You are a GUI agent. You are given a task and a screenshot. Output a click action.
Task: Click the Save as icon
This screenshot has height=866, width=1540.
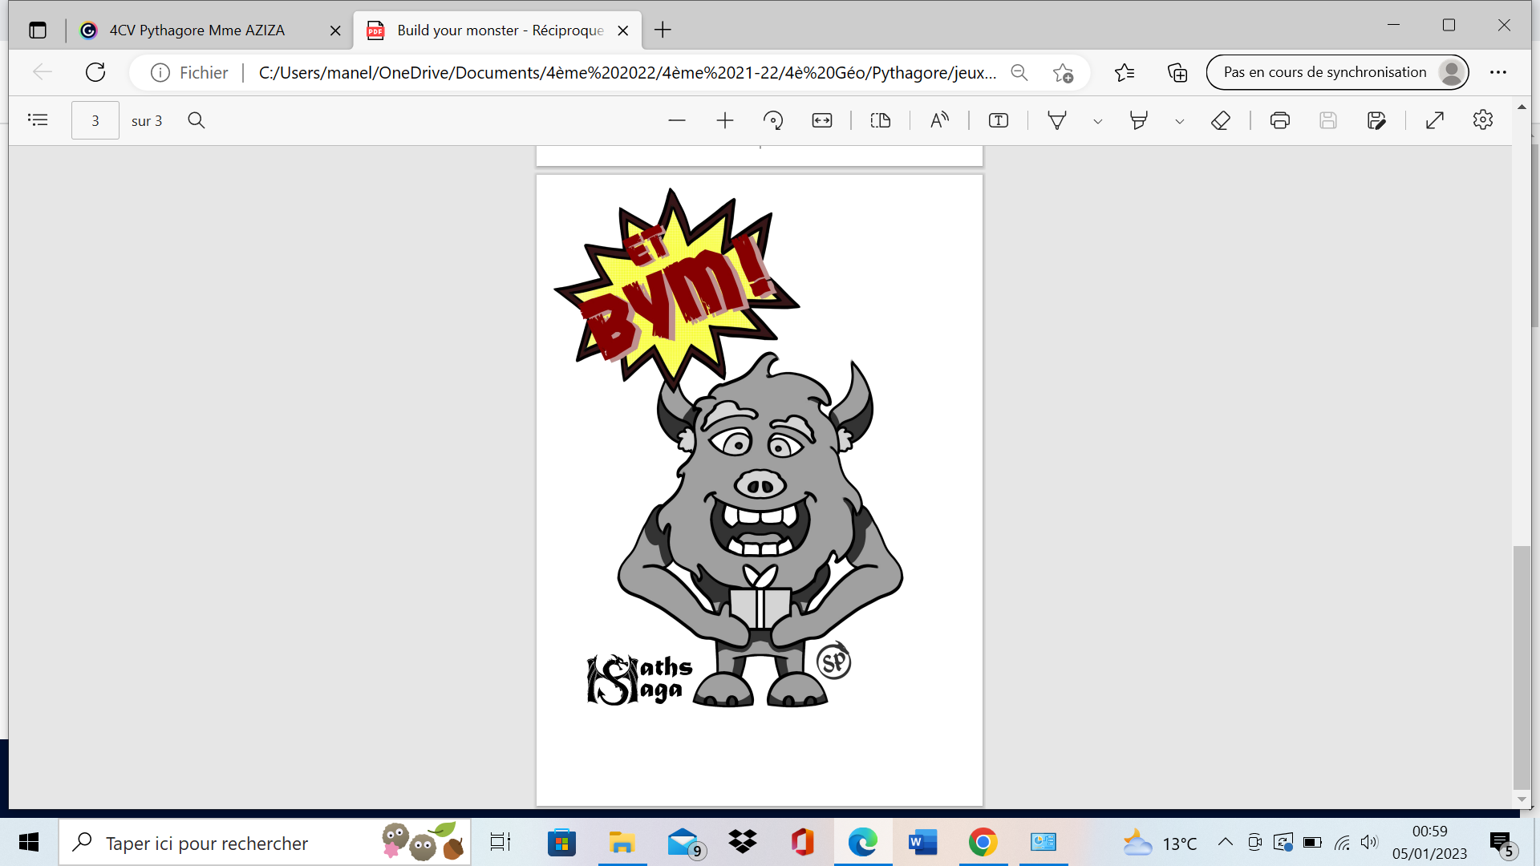tap(1376, 120)
